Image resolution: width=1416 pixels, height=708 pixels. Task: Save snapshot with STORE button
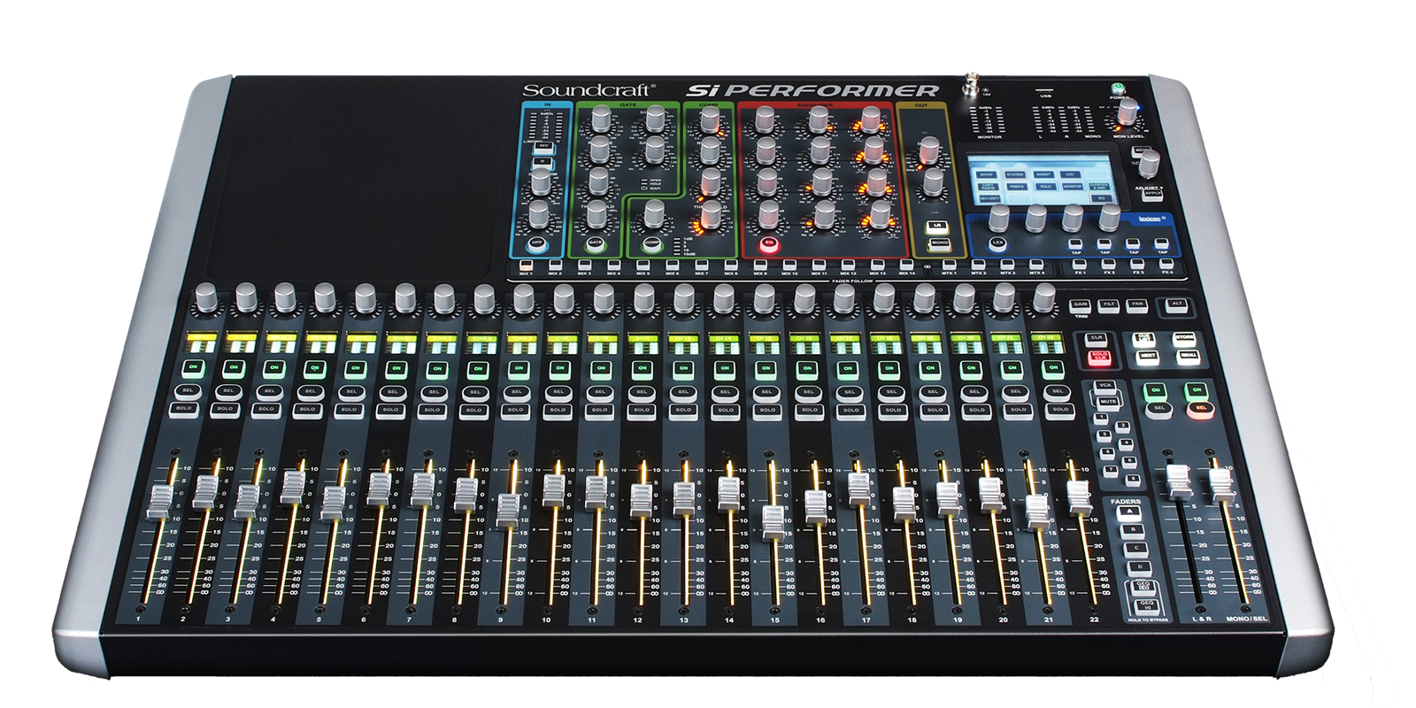[1184, 339]
